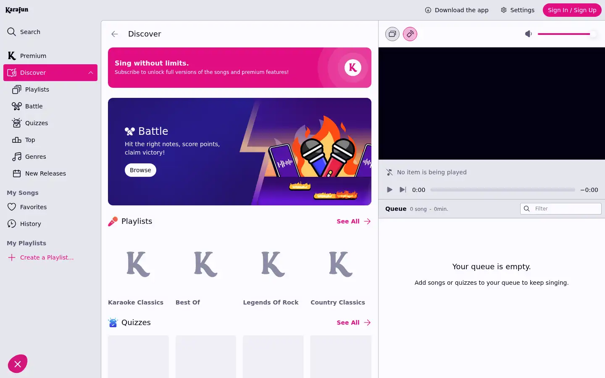See all Quizzes
The image size is (605, 378).
click(x=353, y=323)
